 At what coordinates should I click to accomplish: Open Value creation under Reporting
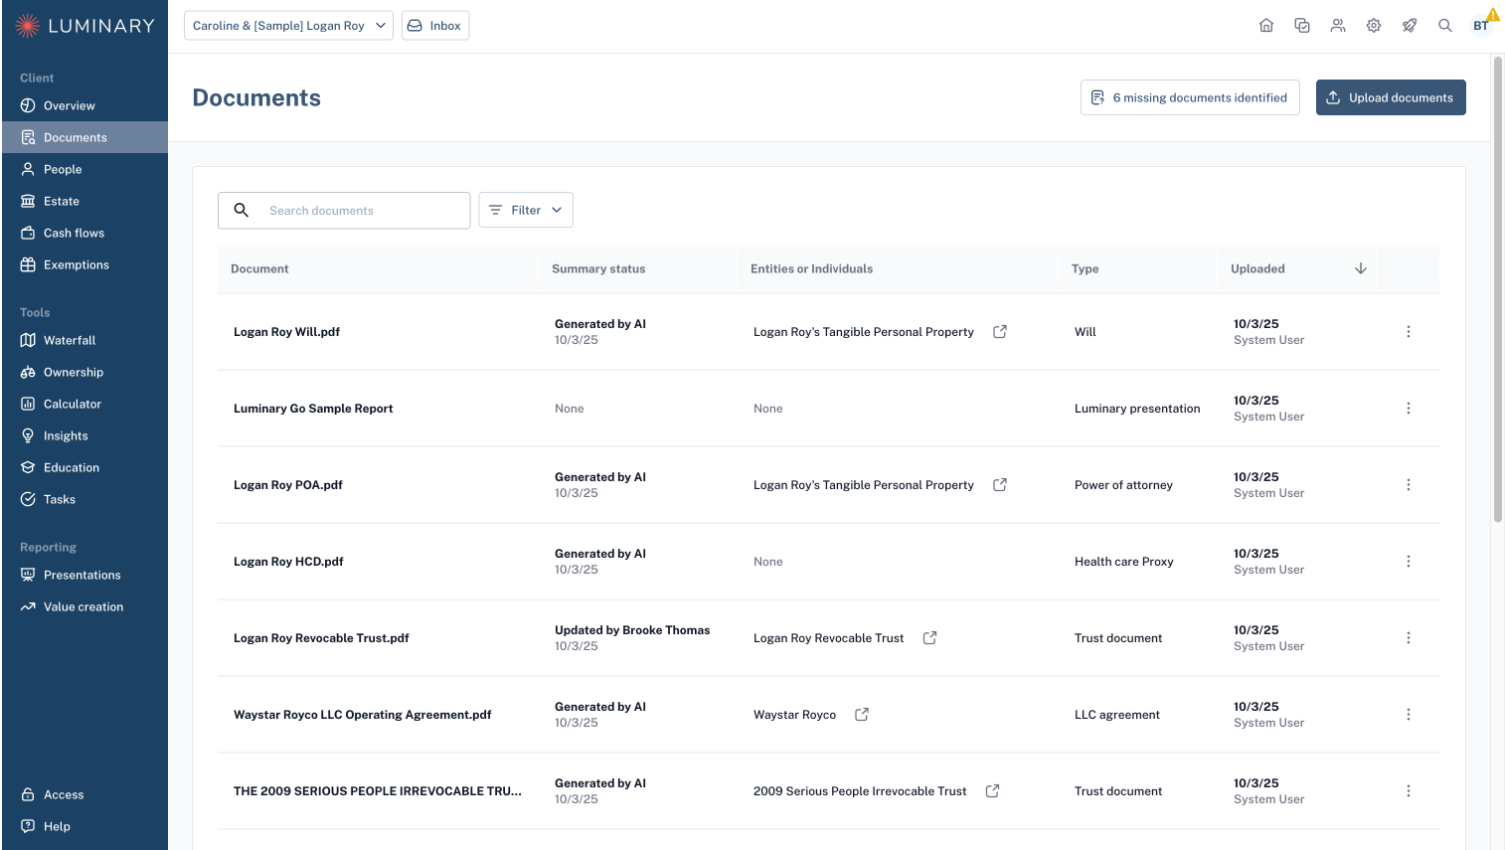[x=84, y=606]
